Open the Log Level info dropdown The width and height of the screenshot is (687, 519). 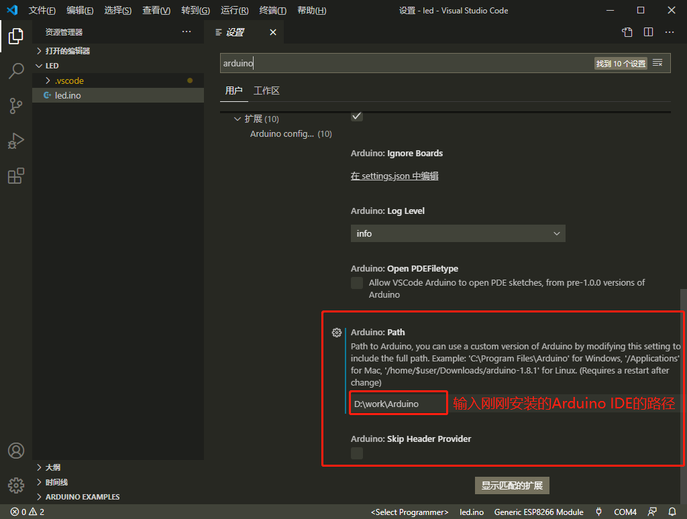[458, 233]
